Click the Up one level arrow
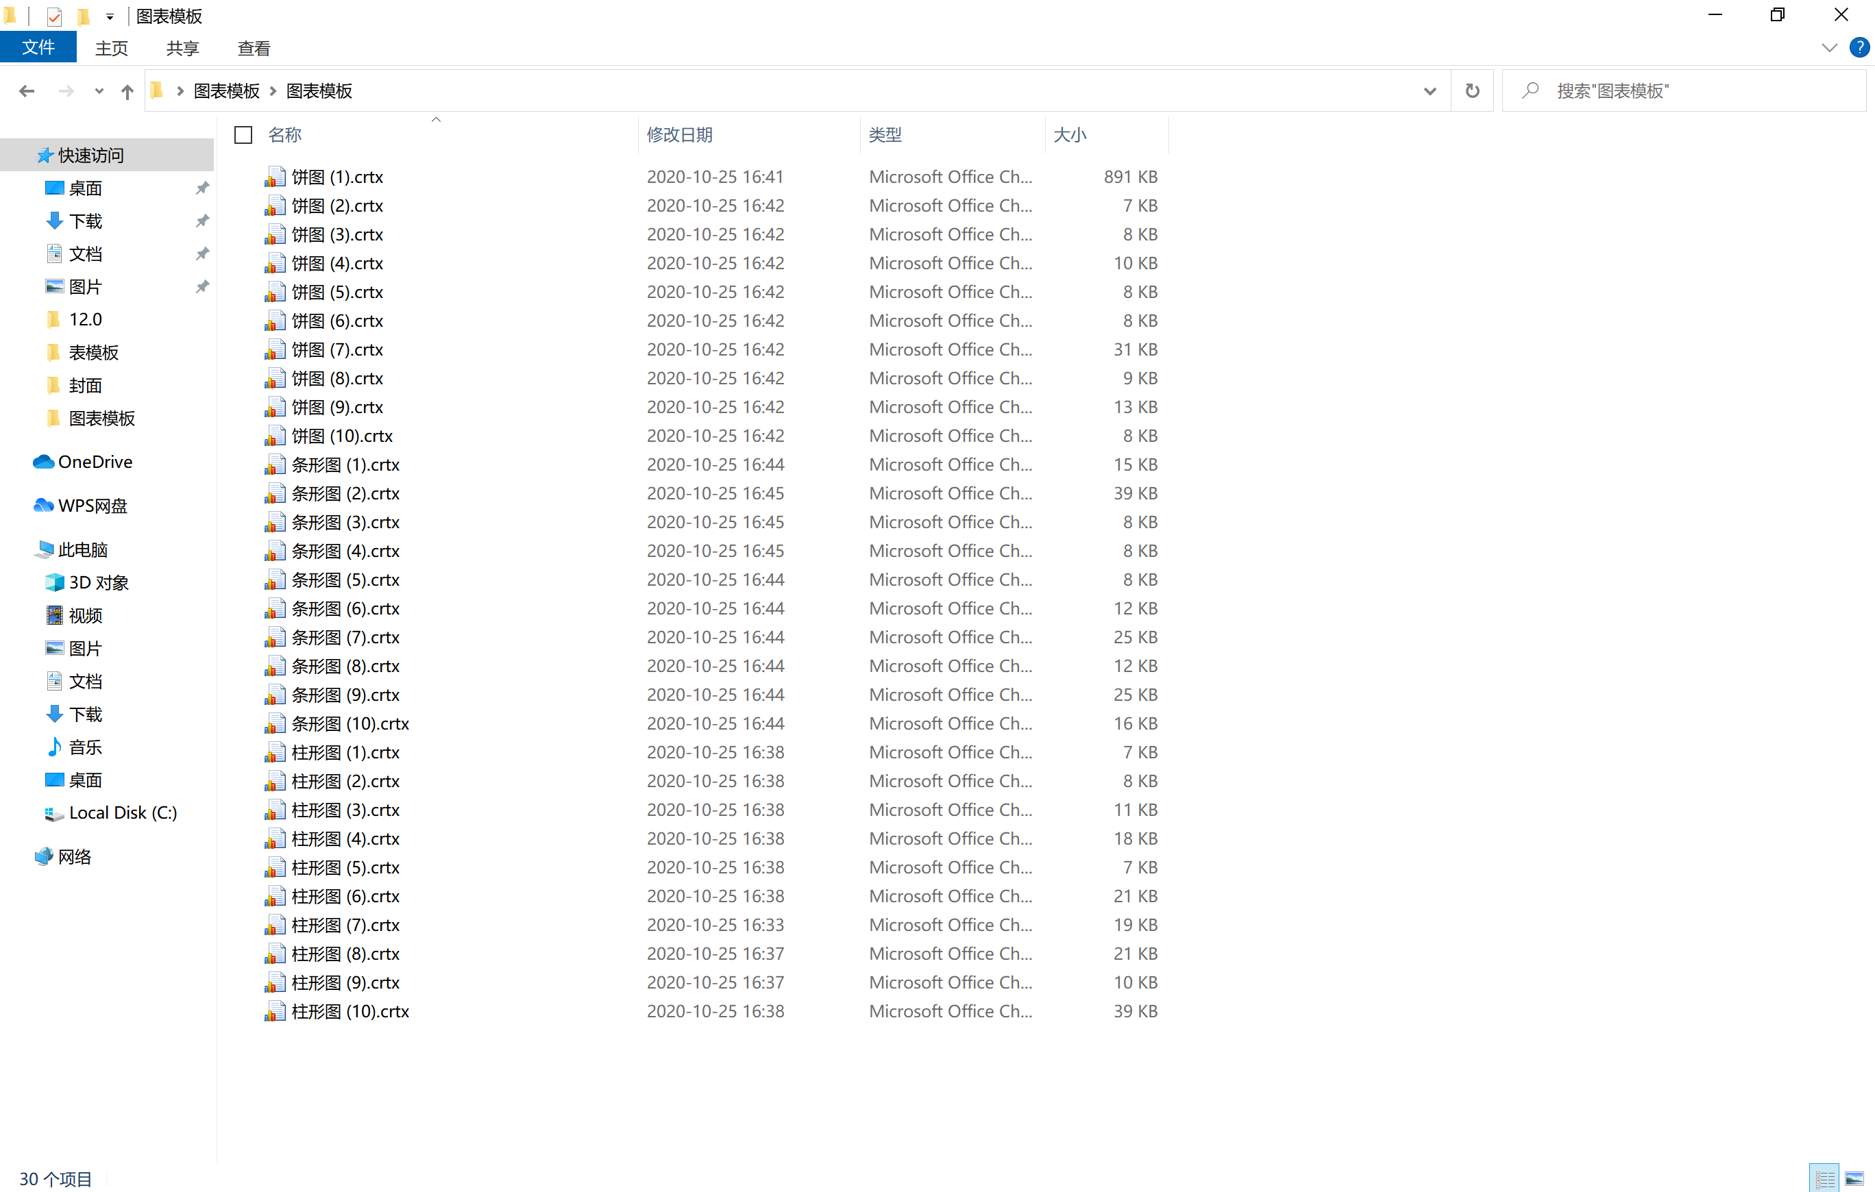 coord(127,91)
